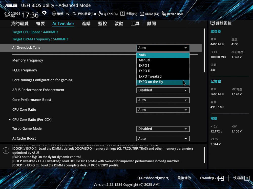Open Q-Dashboard (Insert) button
Screen dimensions: 253x189
point(153,178)
